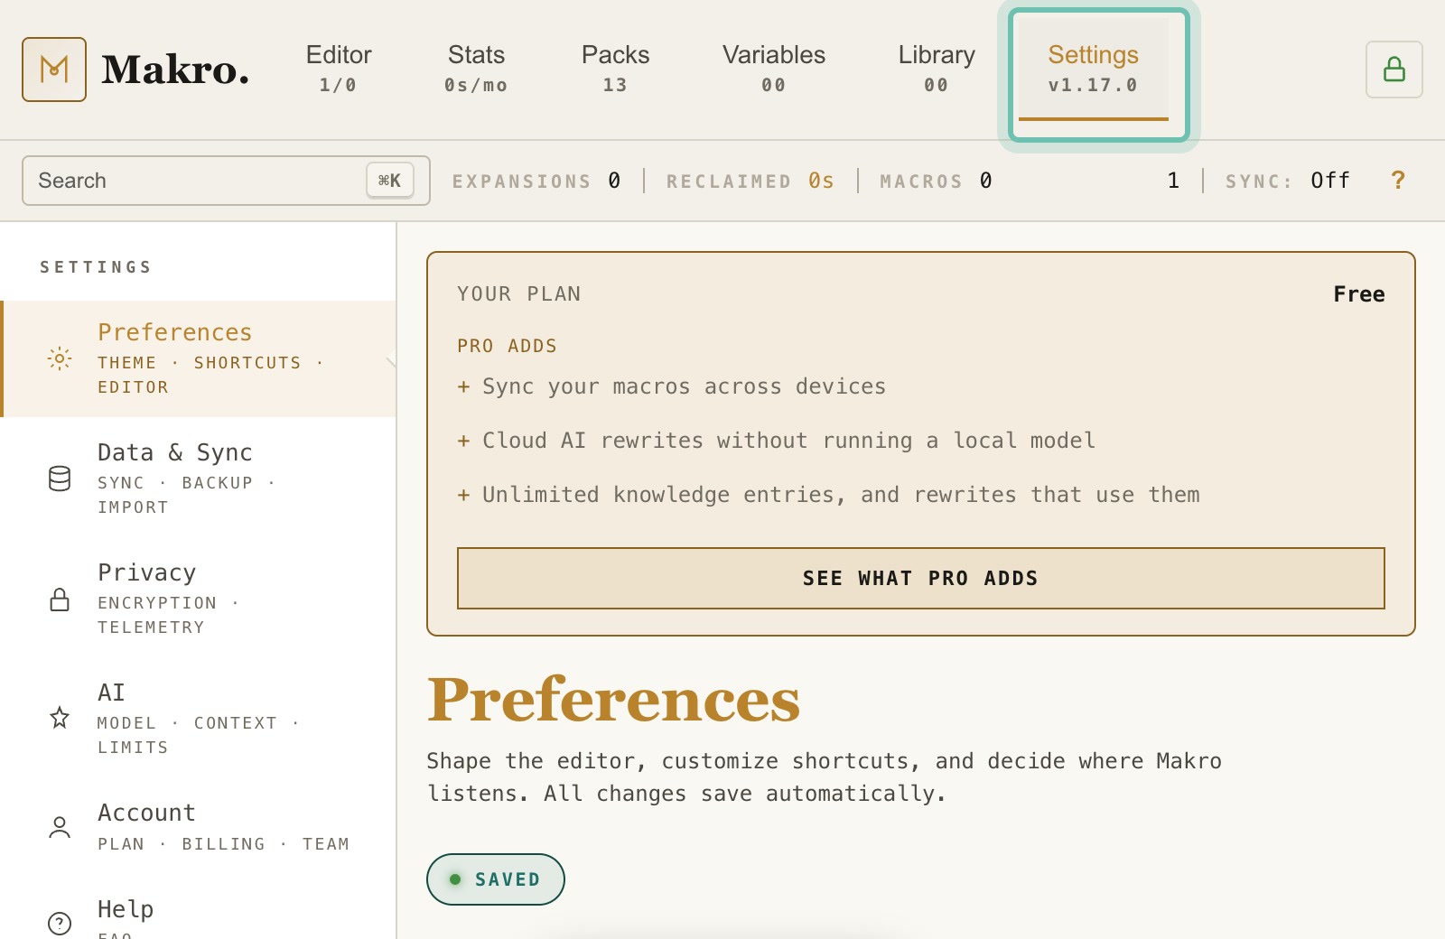1445x939 pixels.
Task: Click the Makro M logo icon
Action: [54, 70]
